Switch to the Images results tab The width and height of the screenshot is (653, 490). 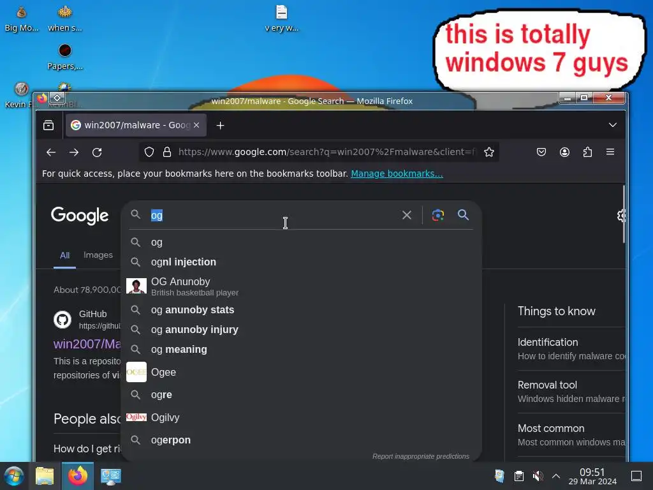[98, 255]
